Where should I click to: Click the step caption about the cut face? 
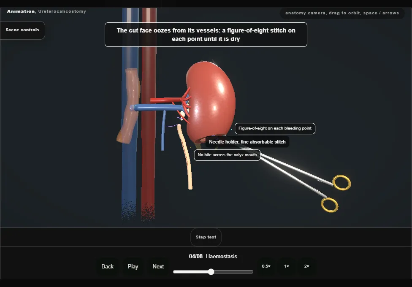coord(206,35)
